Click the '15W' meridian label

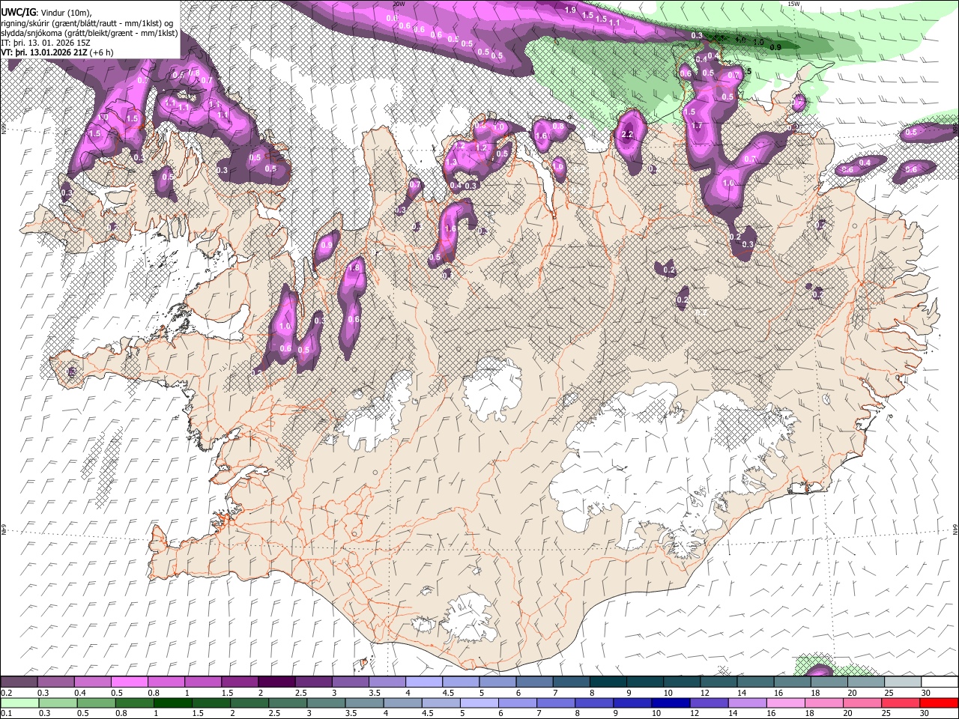(x=793, y=4)
